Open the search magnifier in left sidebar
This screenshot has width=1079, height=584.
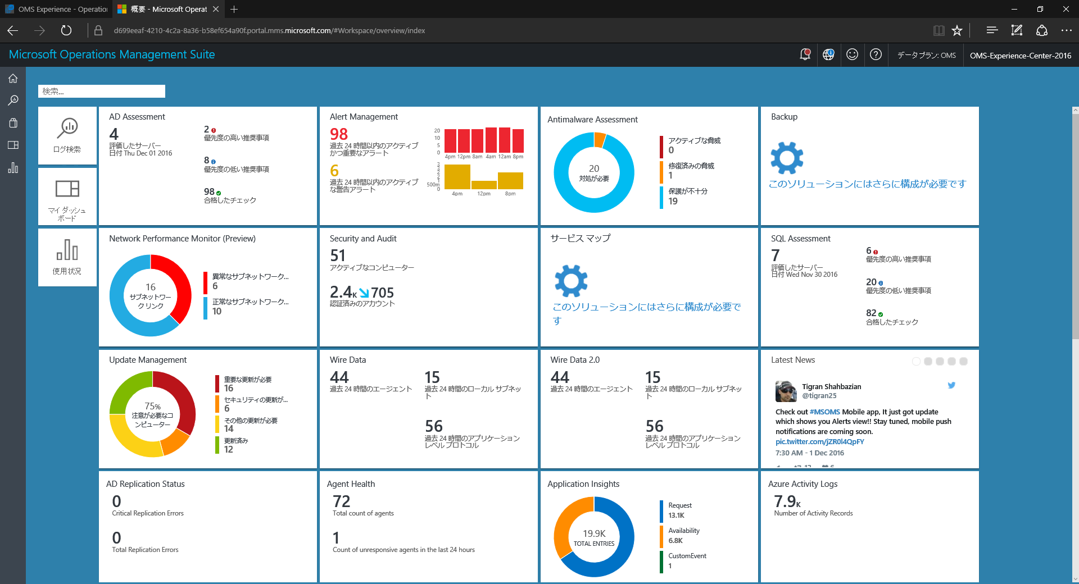point(13,101)
